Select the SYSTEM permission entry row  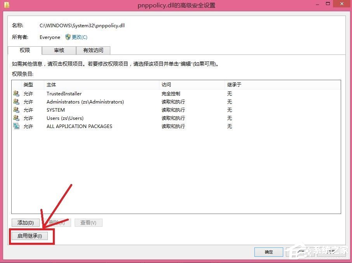point(56,110)
